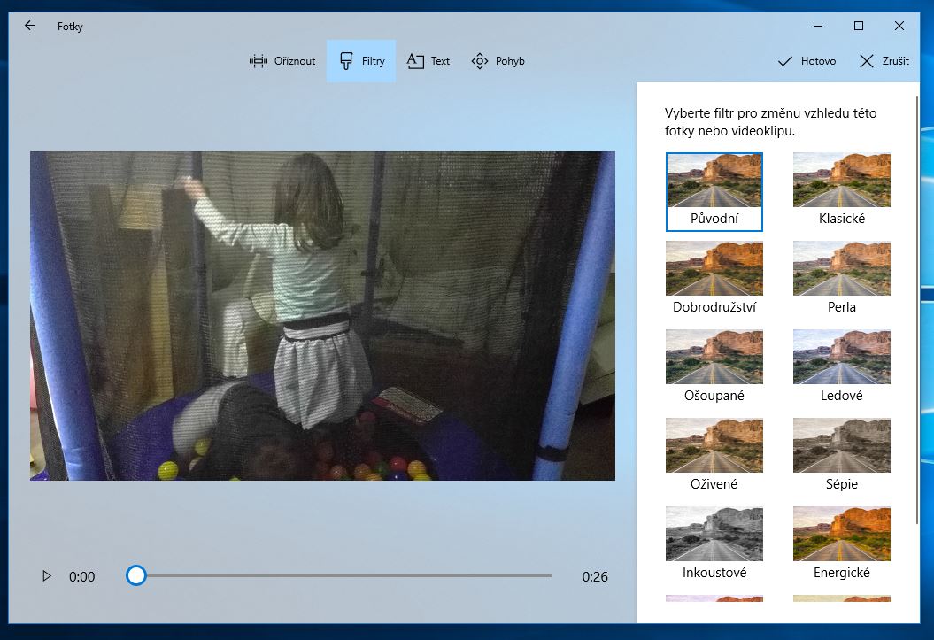Image resolution: width=934 pixels, height=640 pixels.
Task: Switch to the Filtry tab label
Action: [x=374, y=61]
